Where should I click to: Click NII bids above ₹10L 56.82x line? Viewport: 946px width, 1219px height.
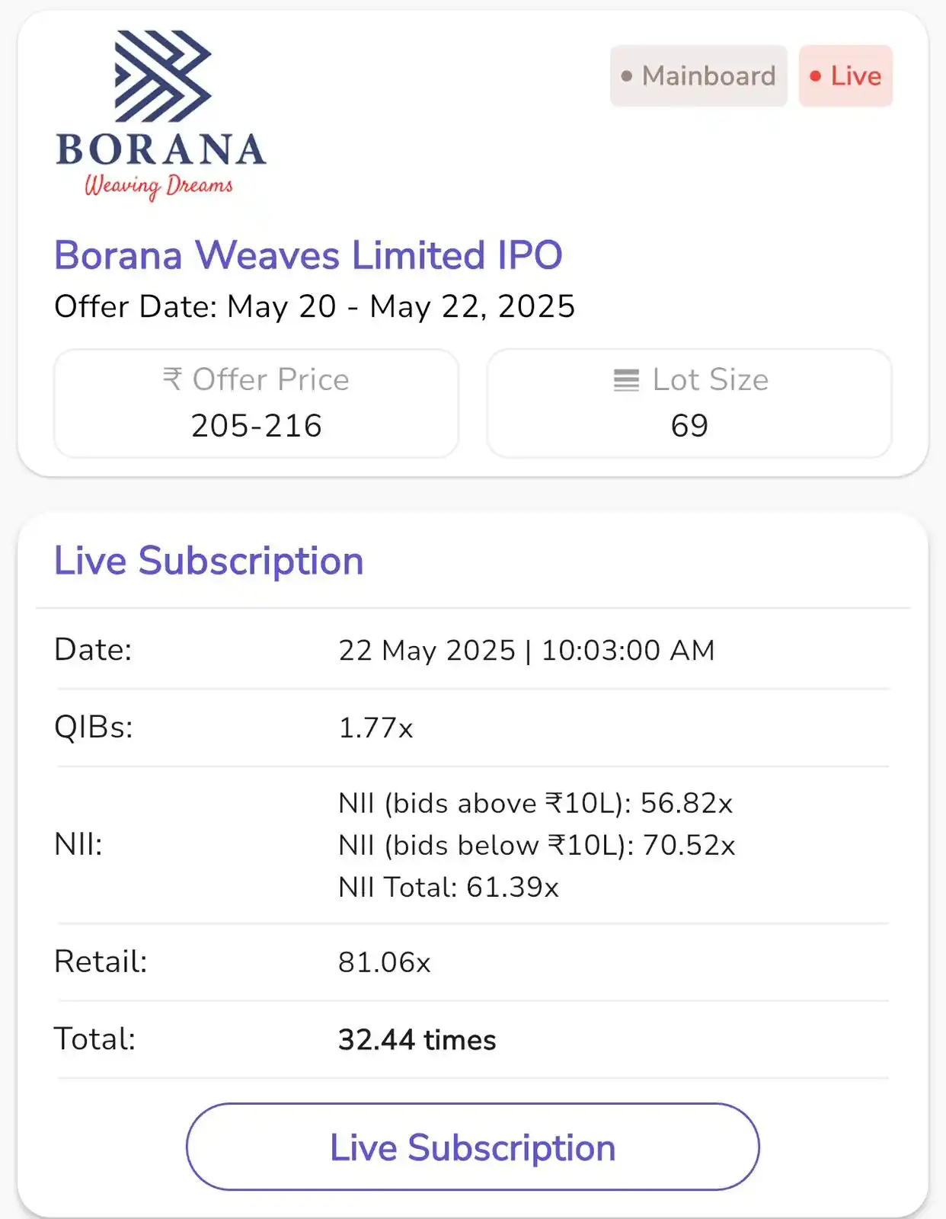[x=535, y=803]
